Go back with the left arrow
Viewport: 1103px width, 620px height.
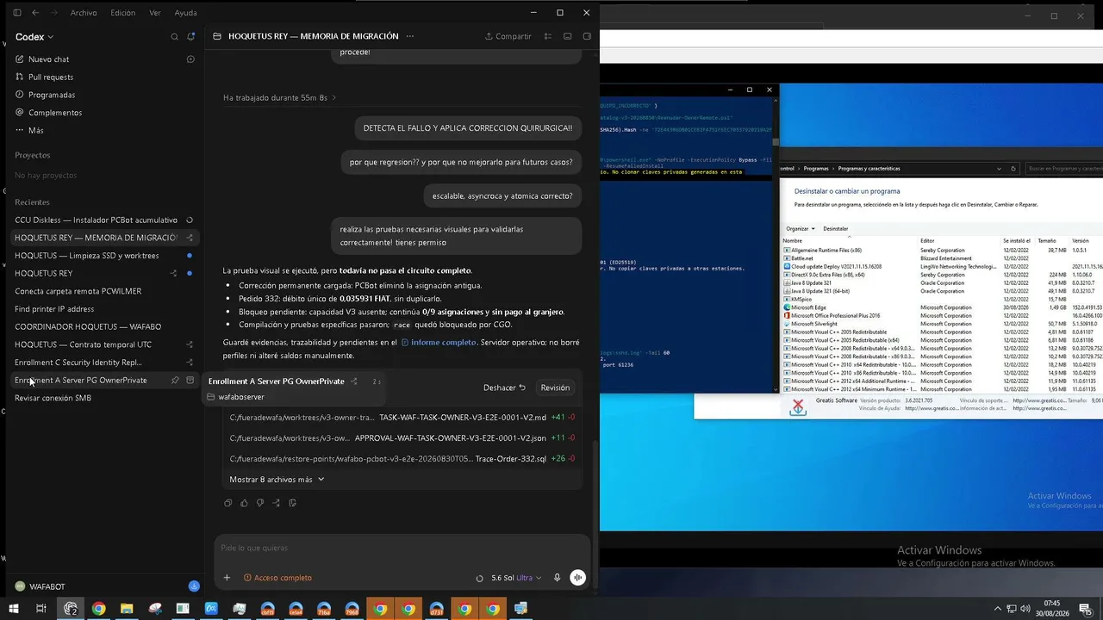pyautogui.click(x=35, y=13)
